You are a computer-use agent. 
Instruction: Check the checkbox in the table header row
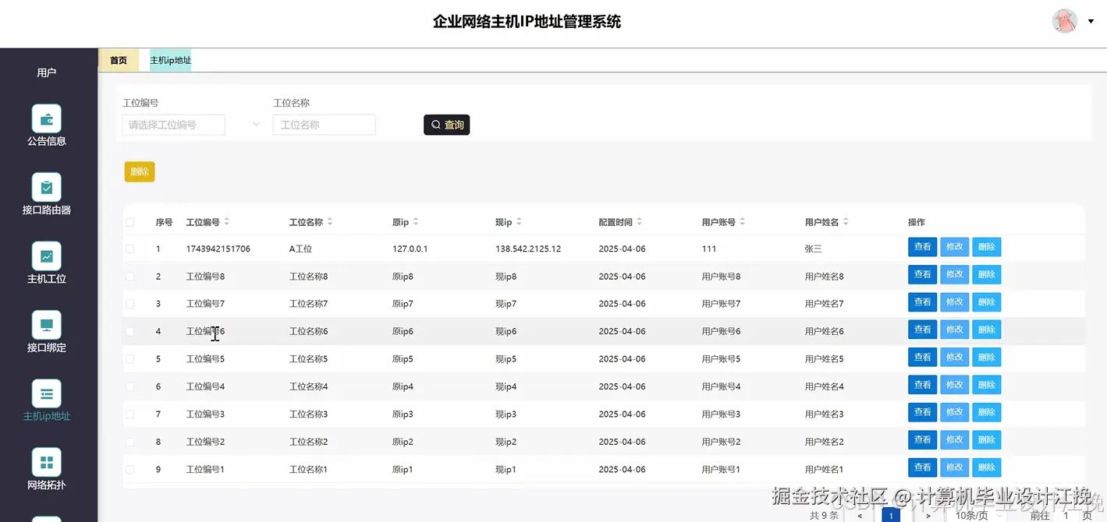coord(130,221)
